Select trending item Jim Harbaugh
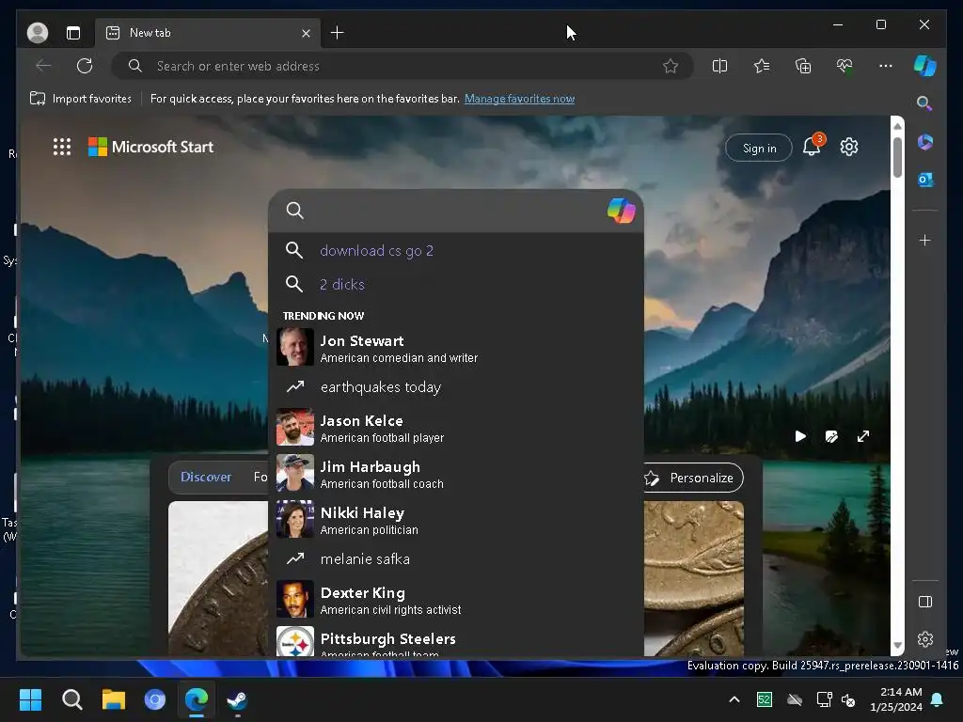This screenshot has height=722, width=963. 456,474
